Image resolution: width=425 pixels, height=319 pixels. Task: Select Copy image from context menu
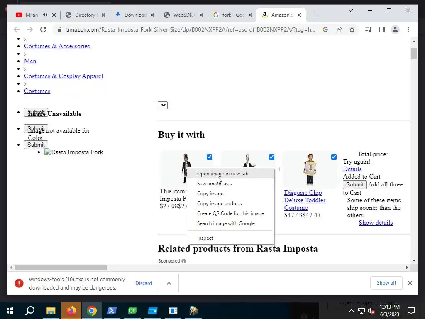click(x=230, y=194)
